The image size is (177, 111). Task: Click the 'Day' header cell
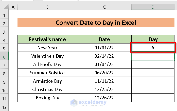153,39
